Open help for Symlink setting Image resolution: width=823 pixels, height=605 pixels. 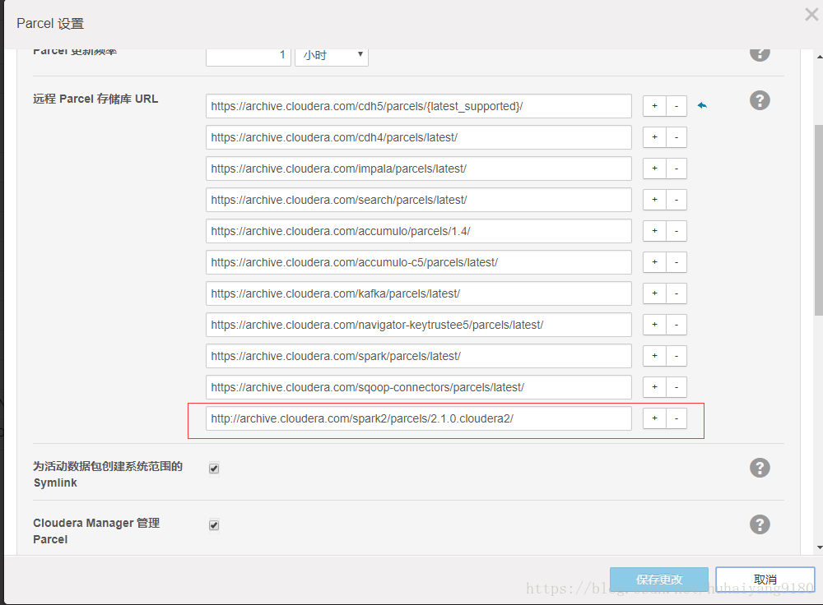pos(760,468)
